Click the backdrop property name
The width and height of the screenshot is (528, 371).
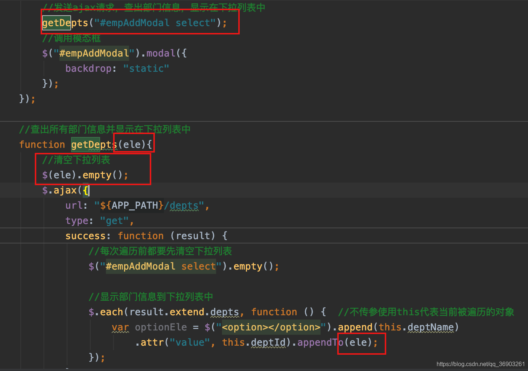point(88,68)
